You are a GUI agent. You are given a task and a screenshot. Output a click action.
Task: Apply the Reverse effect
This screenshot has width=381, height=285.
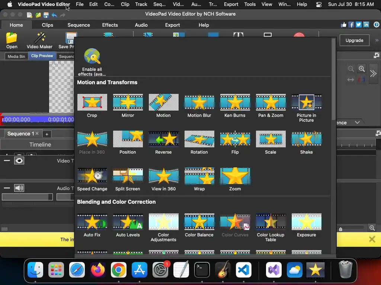[164, 142]
